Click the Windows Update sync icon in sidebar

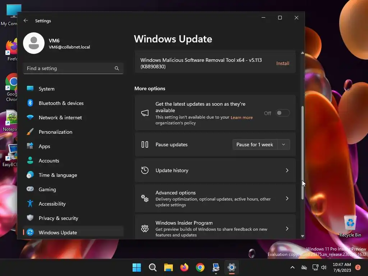point(30,233)
